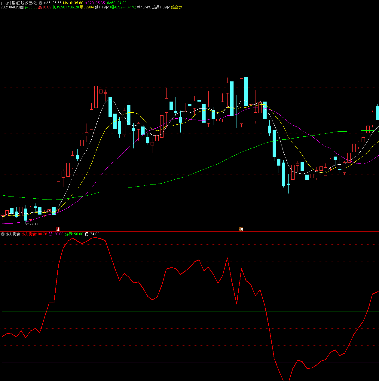This screenshot has width=379, height=381.
Task: Click the low price 低35.50
Action: (59, 7)
